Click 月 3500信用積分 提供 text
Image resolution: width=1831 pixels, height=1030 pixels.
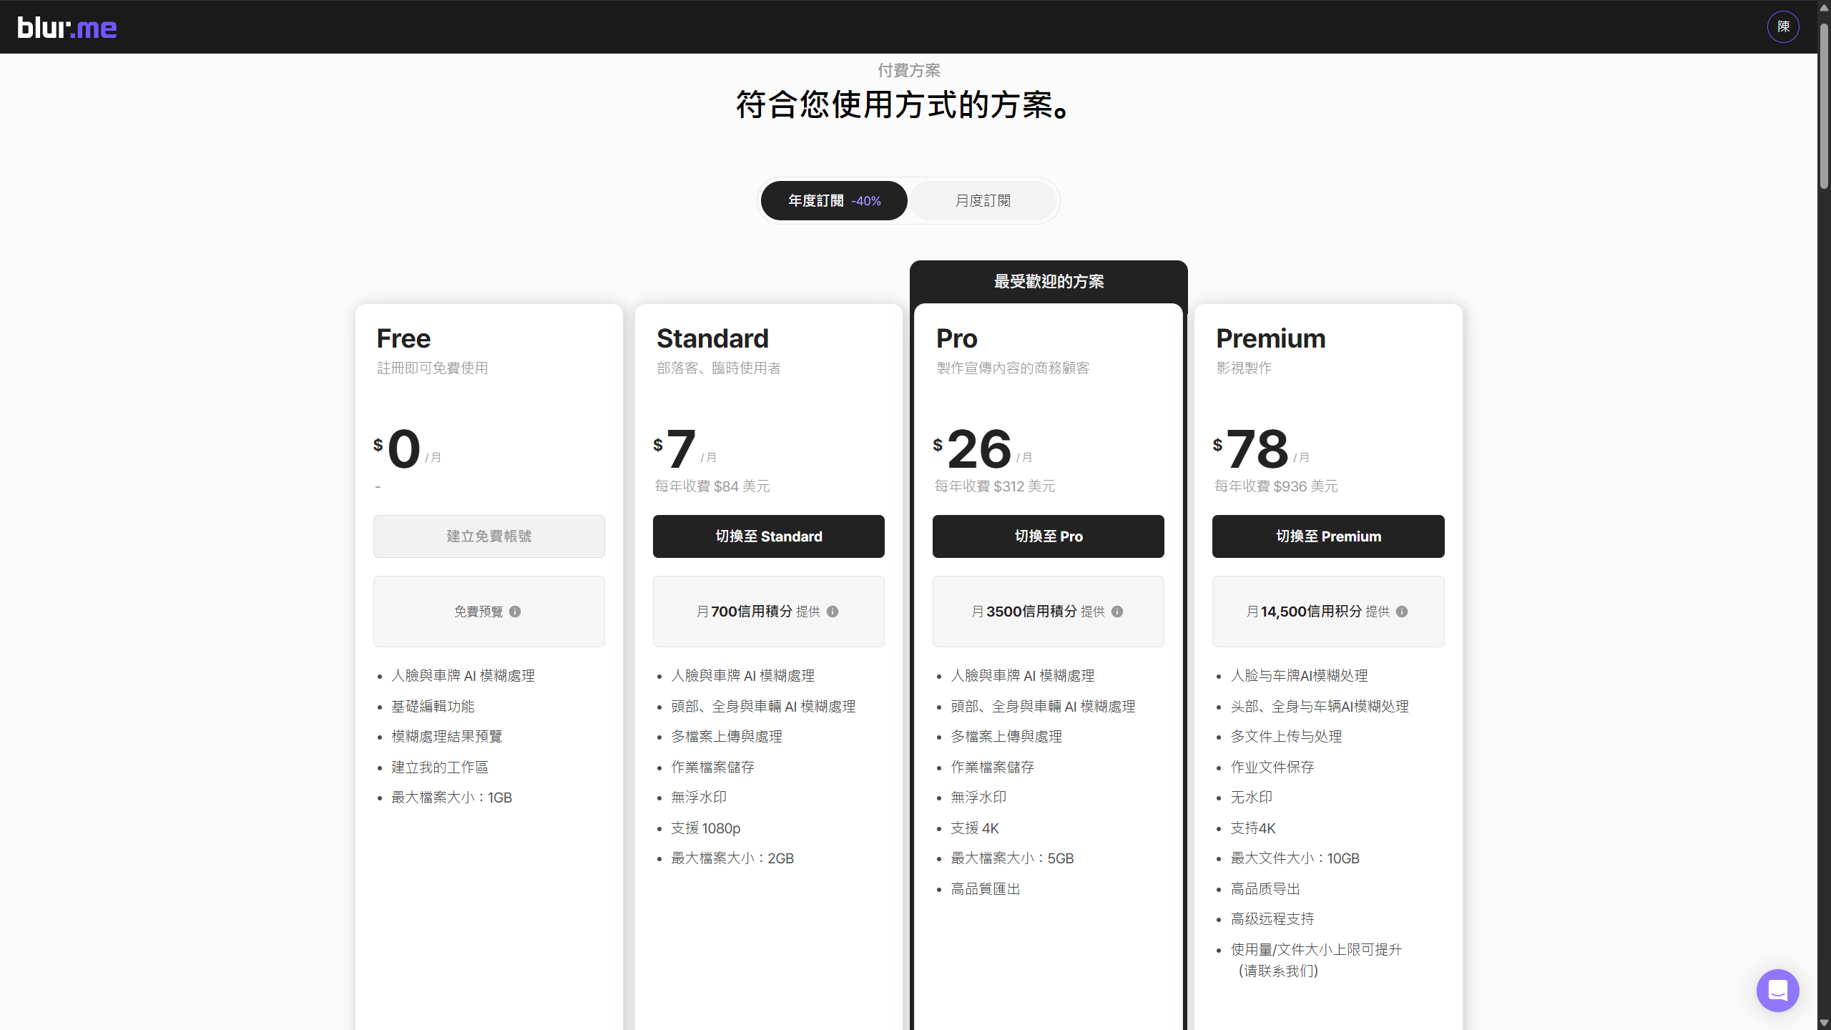pos(1038,612)
